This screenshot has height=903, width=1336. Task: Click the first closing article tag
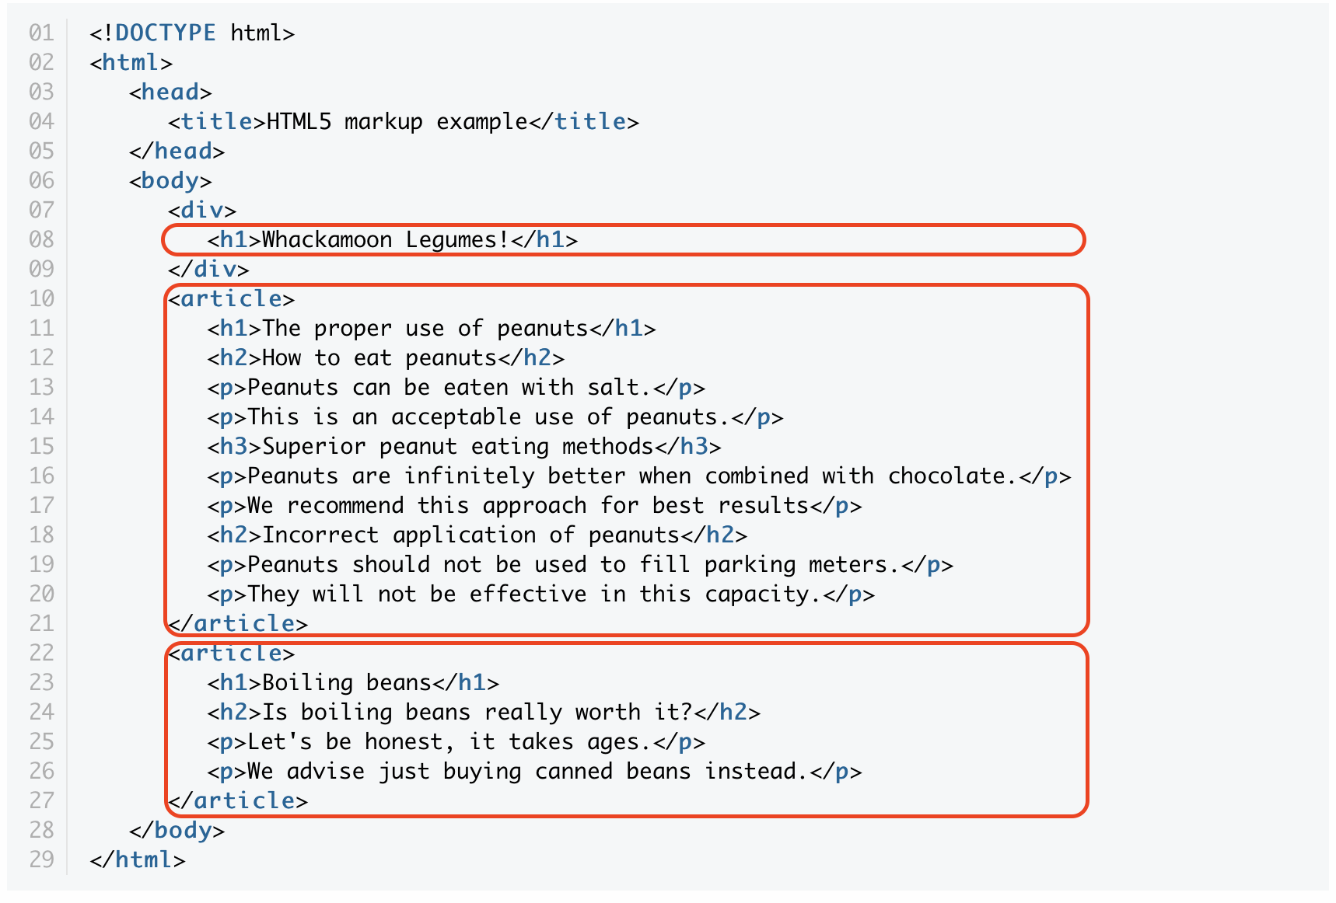point(238,623)
